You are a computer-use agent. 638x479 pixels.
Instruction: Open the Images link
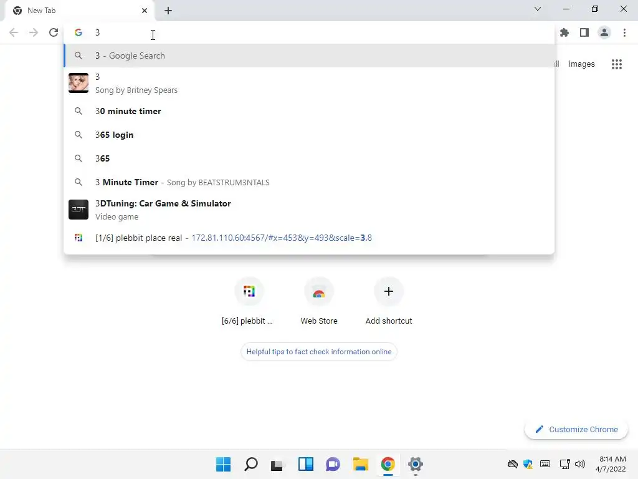581,64
